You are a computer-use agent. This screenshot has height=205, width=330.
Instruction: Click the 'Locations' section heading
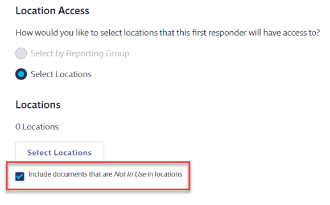coord(38,104)
